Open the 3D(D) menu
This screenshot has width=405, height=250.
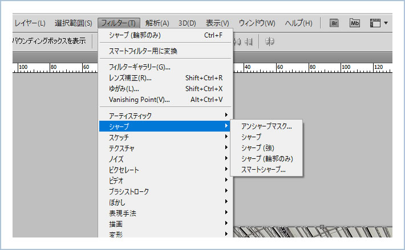click(x=187, y=23)
